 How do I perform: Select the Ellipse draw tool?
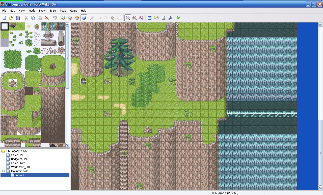[106, 18]
